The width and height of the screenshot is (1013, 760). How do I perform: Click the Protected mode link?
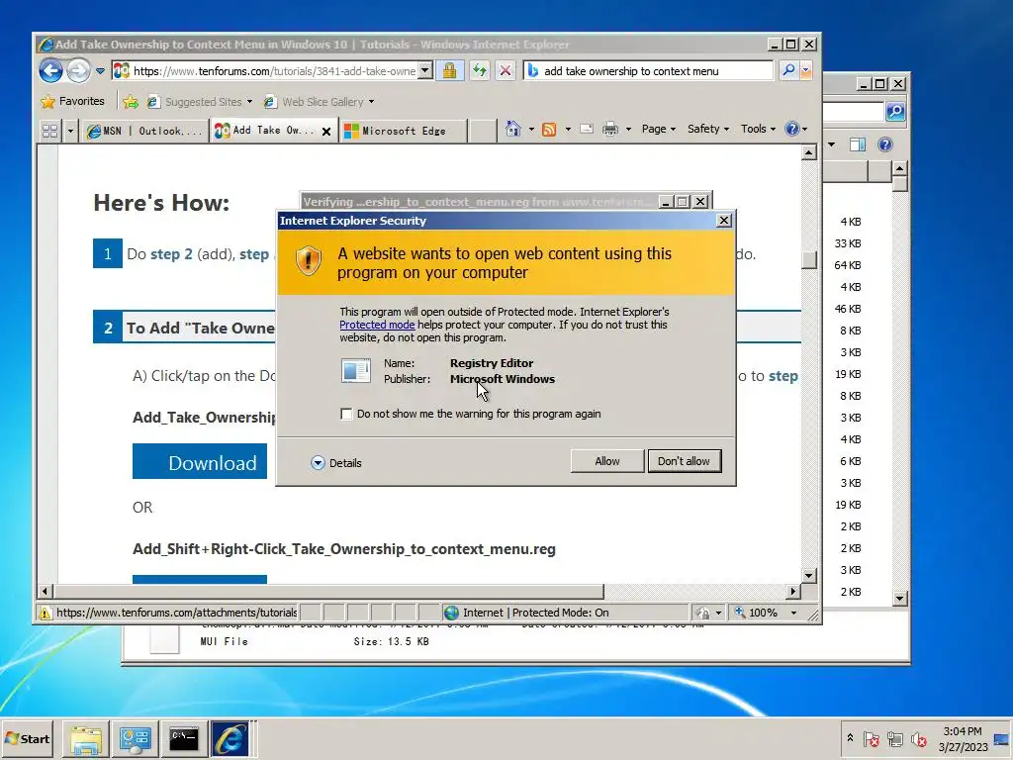coord(377,325)
